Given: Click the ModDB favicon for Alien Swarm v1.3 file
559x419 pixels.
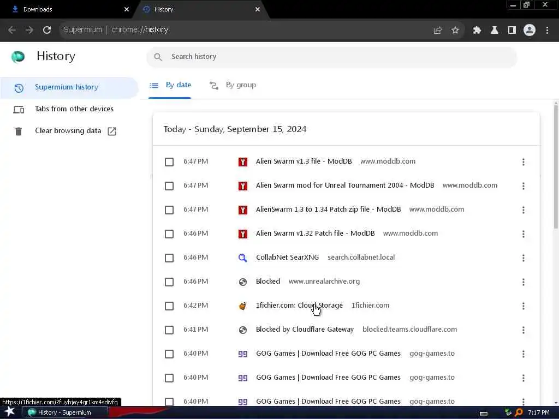Looking at the screenshot, I should click(x=243, y=162).
